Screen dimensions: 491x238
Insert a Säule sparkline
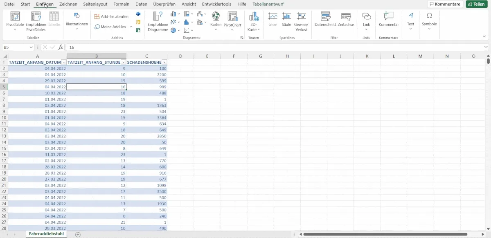286,19
